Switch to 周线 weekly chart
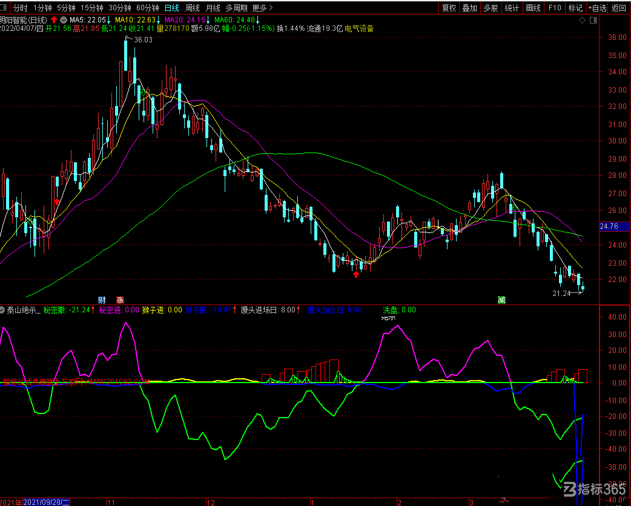Image resolution: width=631 pixels, height=506 pixels. 193,8
